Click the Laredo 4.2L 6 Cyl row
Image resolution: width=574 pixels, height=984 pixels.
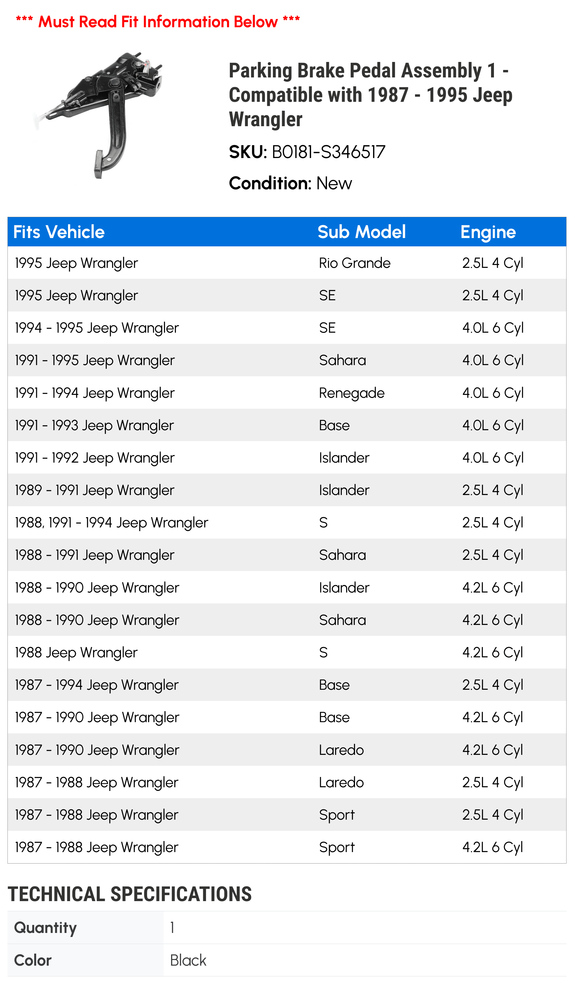coord(287,750)
